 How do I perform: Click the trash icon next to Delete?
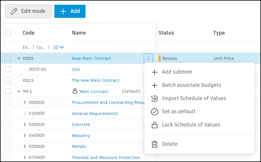pos(154,144)
